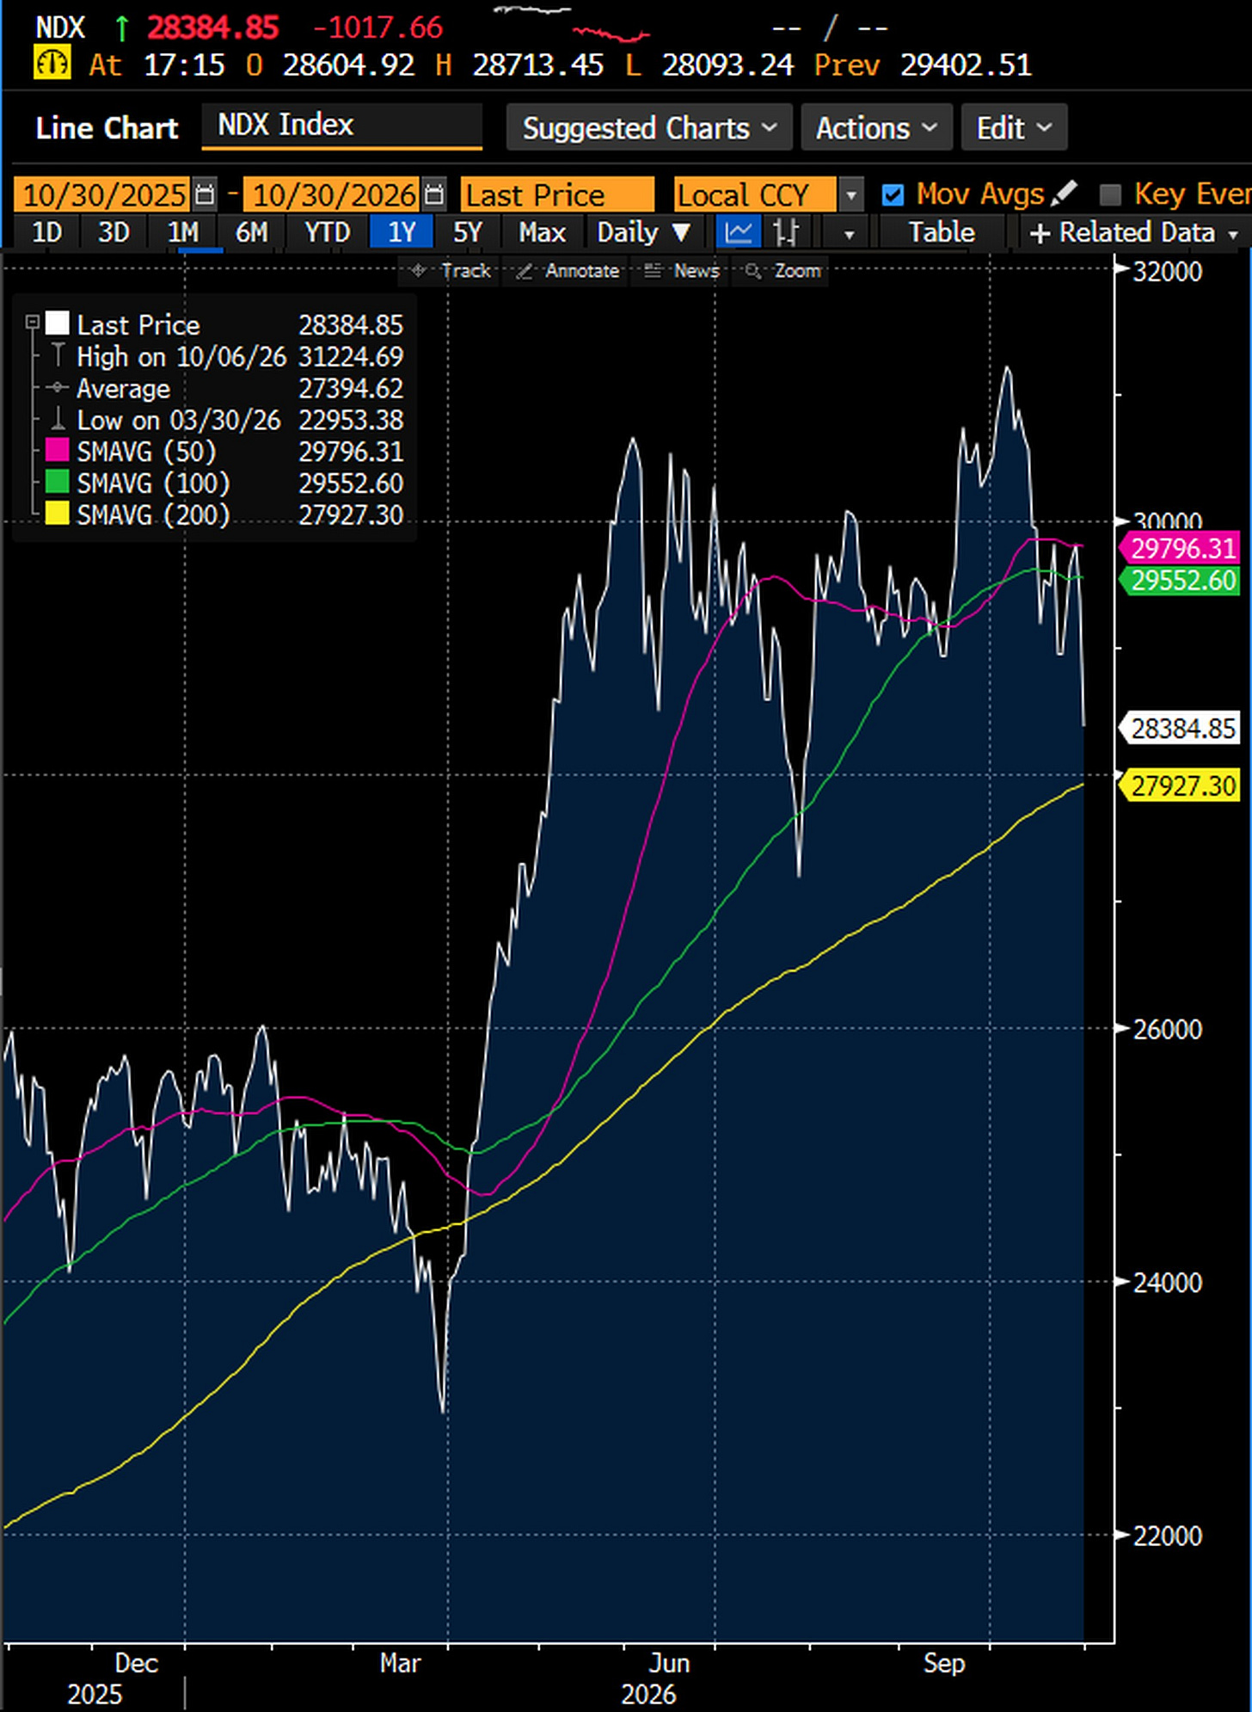Screen dimensions: 1252x1712
Task: Click the Average marker icon in the legend
Action: (x=58, y=388)
